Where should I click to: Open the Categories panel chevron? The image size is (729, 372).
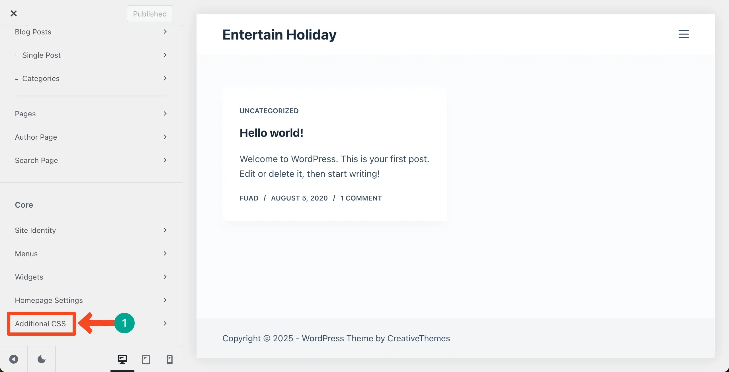point(165,78)
